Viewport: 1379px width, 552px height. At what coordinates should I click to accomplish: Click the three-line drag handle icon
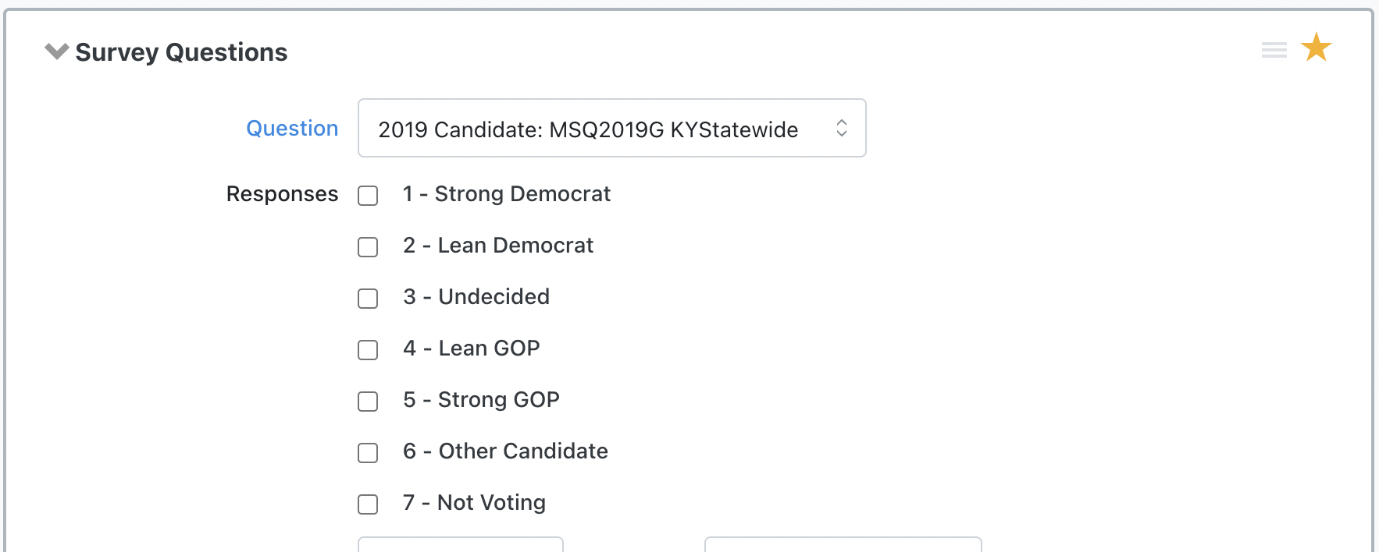coord(1274,51)
